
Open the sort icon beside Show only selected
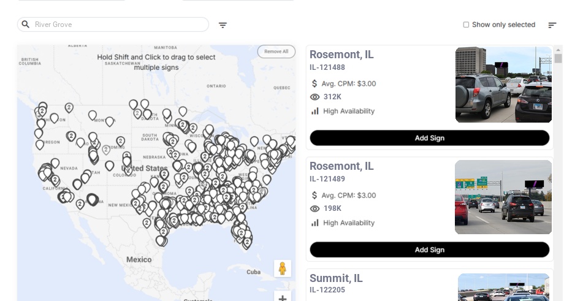coord(552,25)
